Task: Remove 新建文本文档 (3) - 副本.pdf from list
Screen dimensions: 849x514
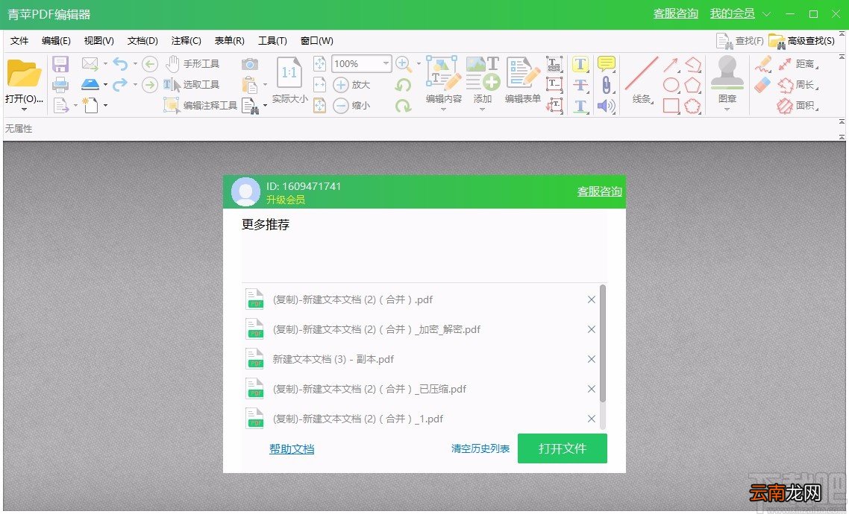Action: point(592,359)
